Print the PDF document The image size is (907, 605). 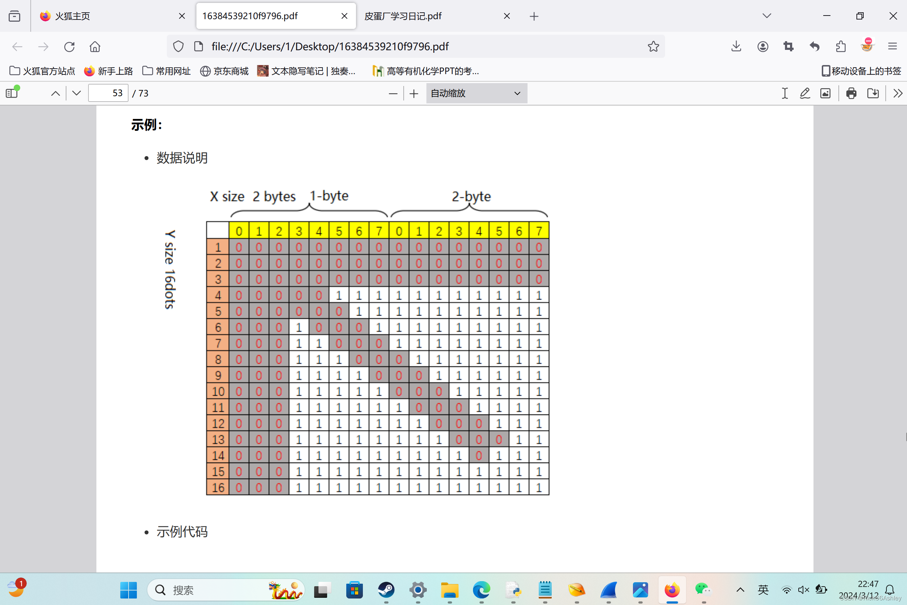click(x=851, y=93)
